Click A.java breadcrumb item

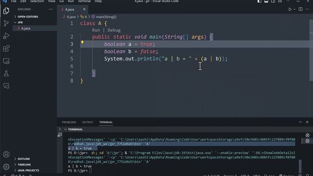pos(71,17)
